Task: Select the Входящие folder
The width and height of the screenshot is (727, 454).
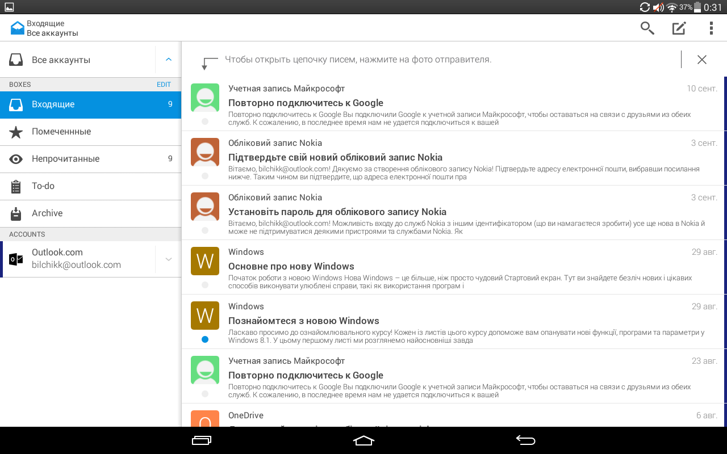Action: click(x=91, y=104)
